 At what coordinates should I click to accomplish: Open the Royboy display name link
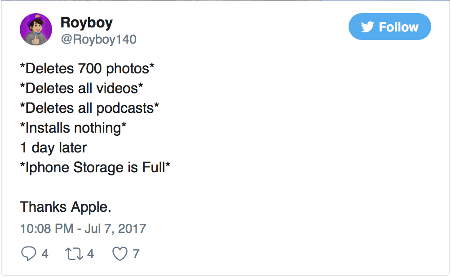point(86,22)
